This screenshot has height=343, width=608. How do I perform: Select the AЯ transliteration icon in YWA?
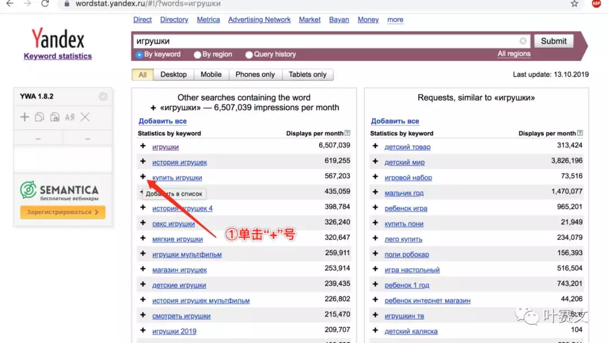tap(70, 117)
